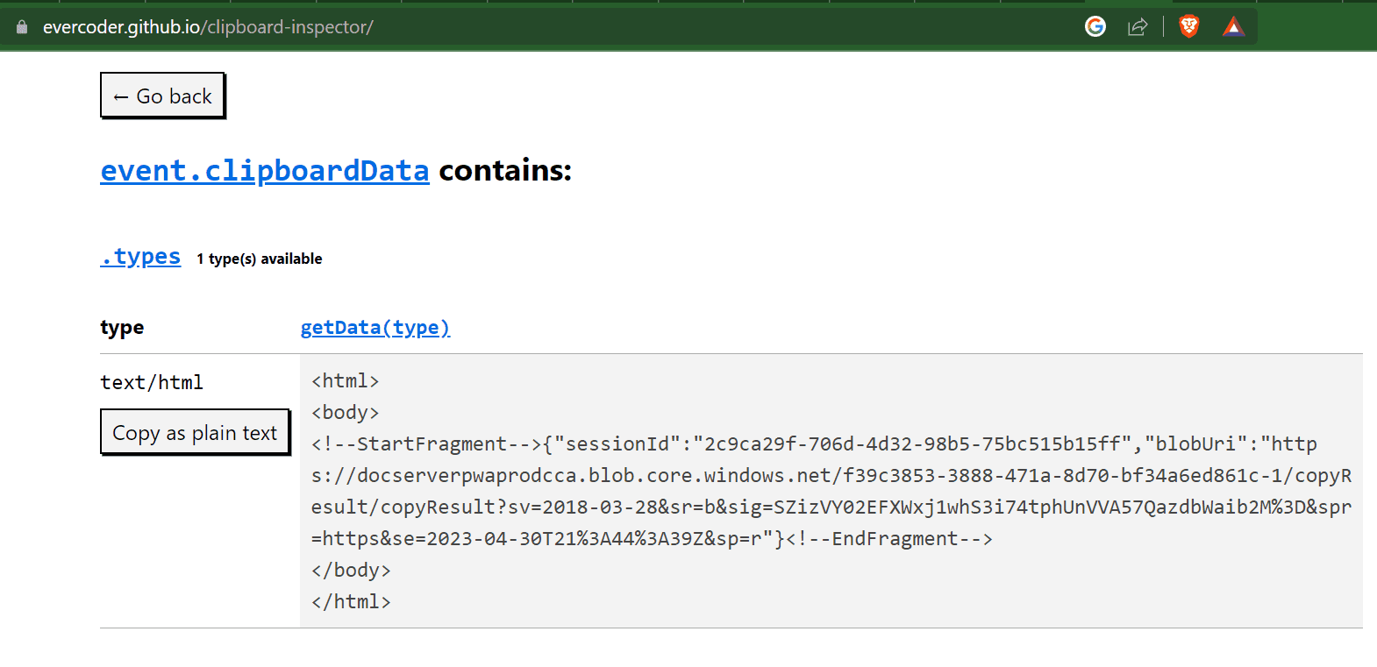The height and width of the screenshot is (667, 1377).
Task: Click the Brave Rewards triangle icon
Action: coord(1233,27)
